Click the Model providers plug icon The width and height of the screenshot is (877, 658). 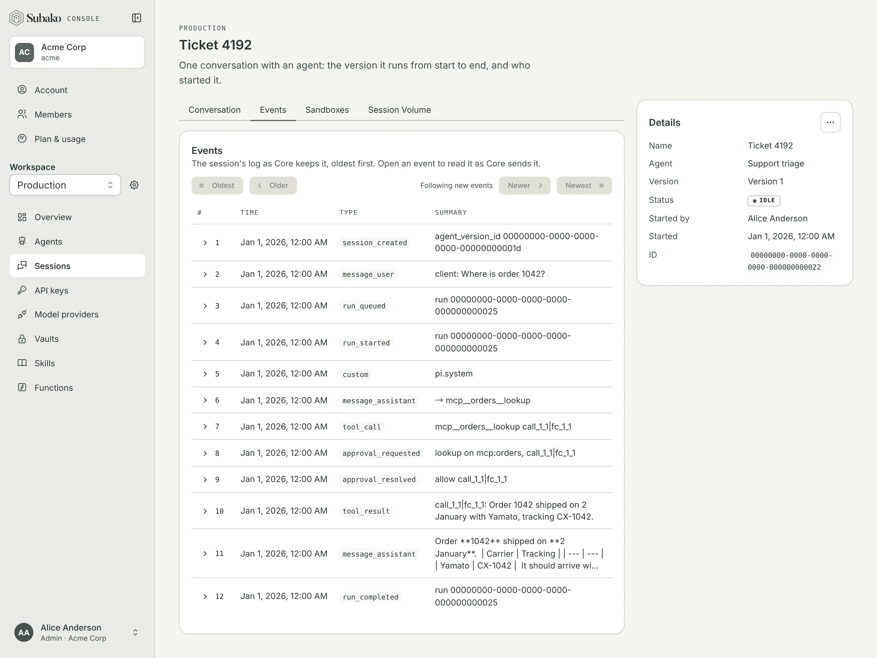coord(22,314)
